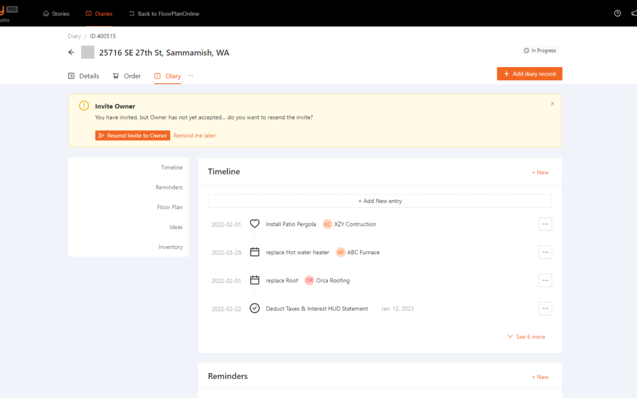Switch to the Order tab
This screenshot has height=398, width=637.
click(127, 75)
